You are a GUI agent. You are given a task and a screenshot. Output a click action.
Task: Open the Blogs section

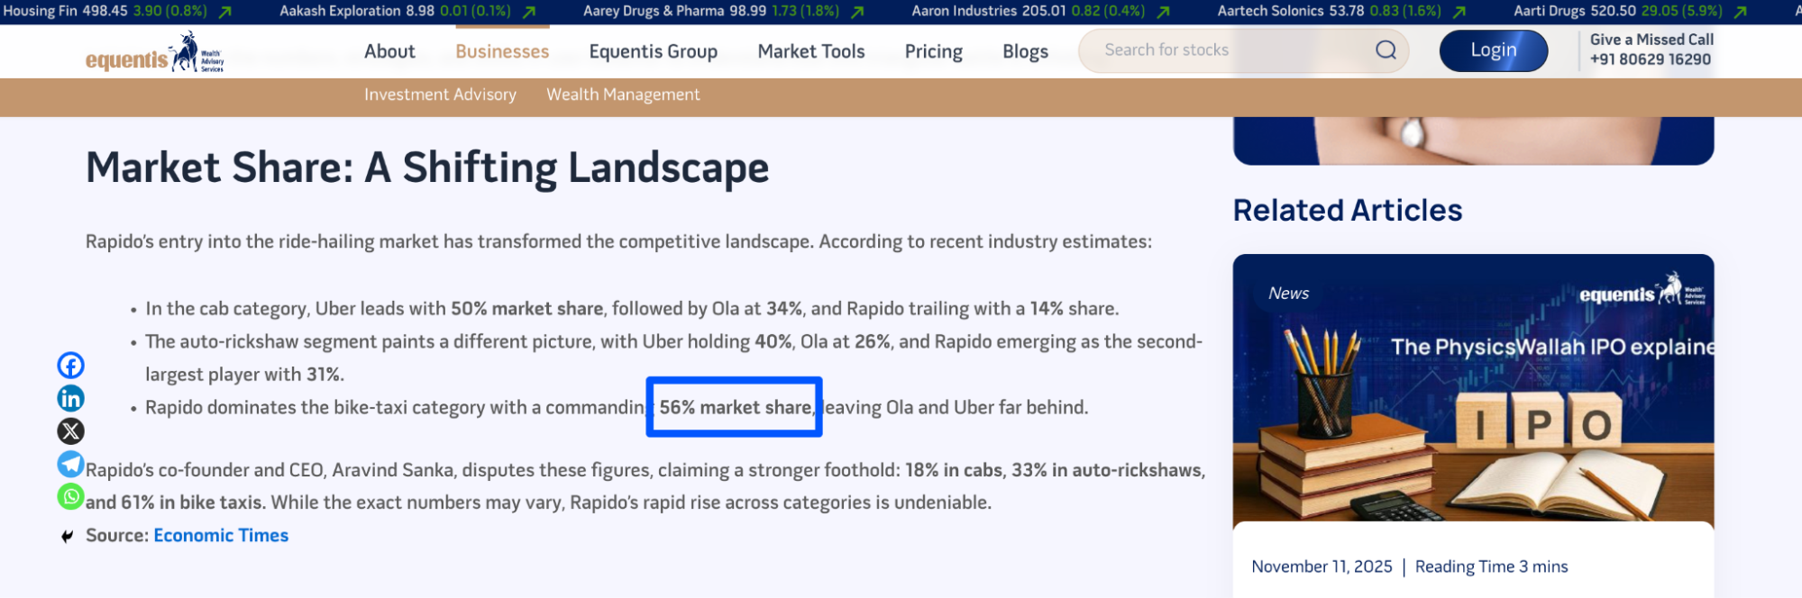point(1026,51)
